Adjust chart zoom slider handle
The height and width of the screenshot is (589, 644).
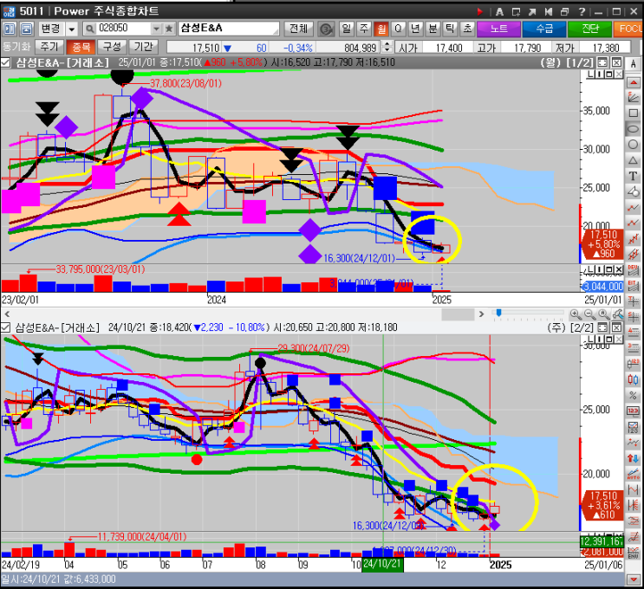498,313
